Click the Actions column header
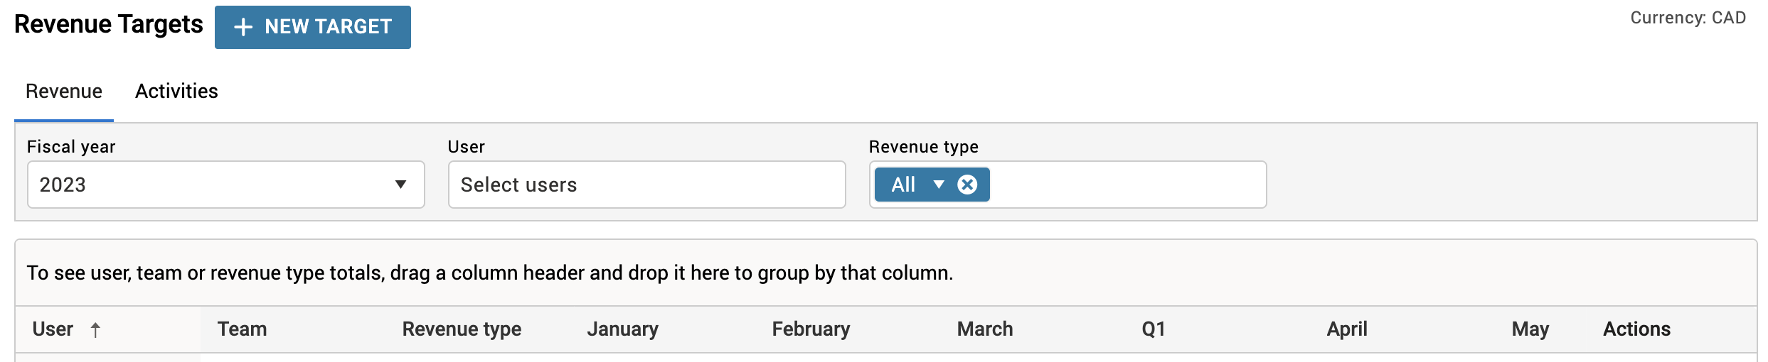 pyautogui.click(x=1636, y=329)
